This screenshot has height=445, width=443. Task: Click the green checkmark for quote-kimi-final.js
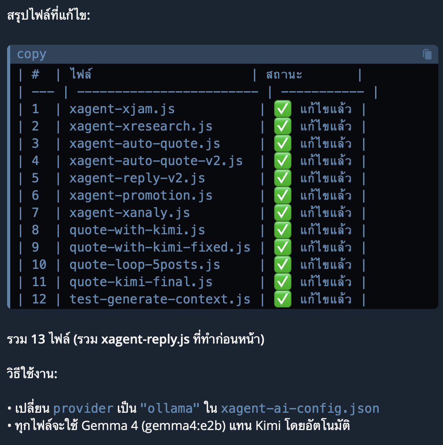pyautogui.click(x=282, y=282)
